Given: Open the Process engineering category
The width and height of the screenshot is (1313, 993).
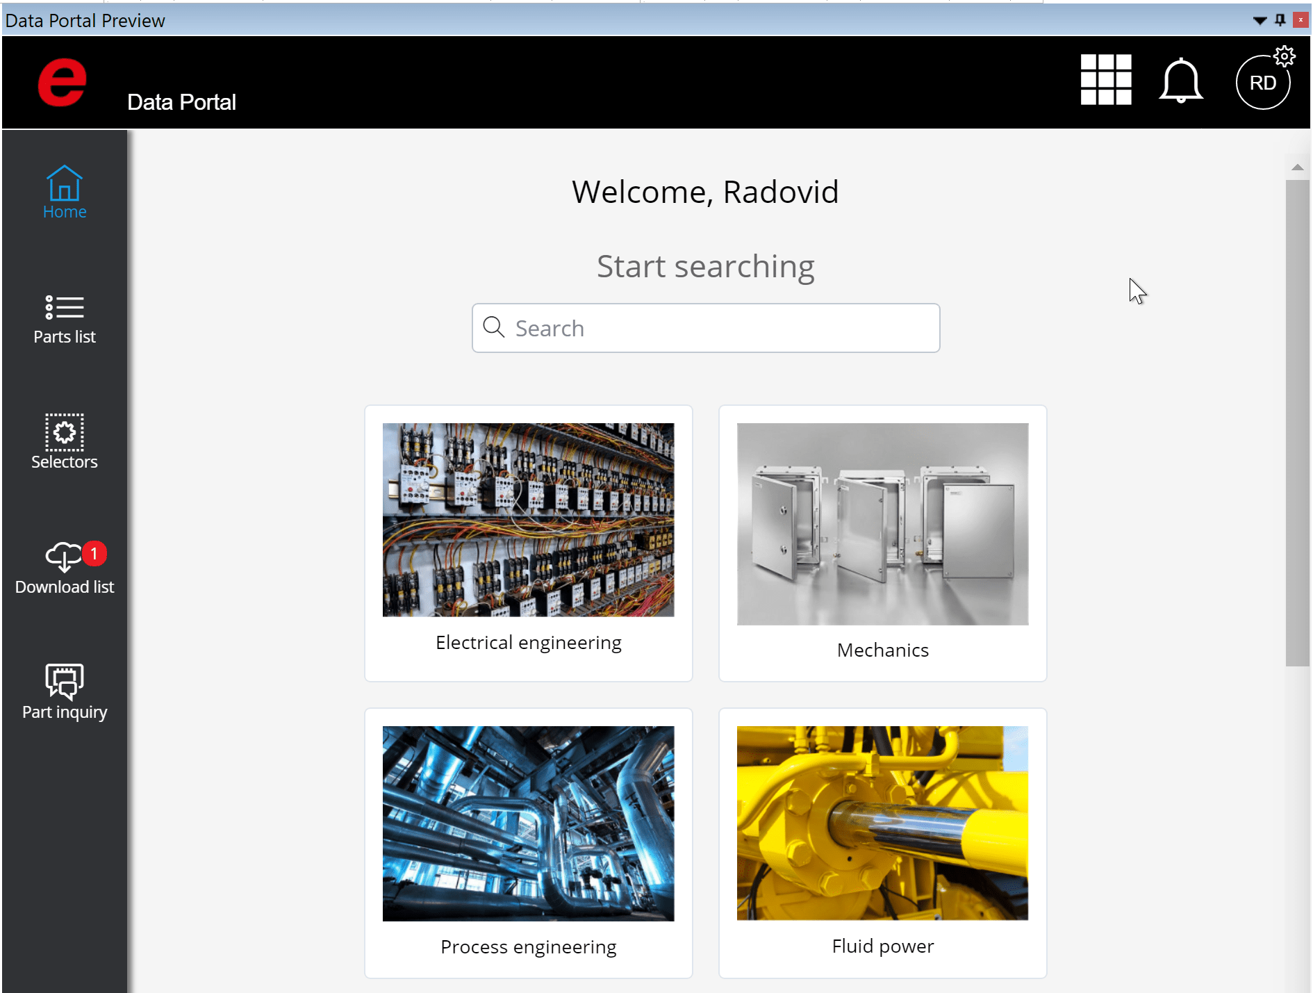Looking at the screenshot, I should coord(528,843).
